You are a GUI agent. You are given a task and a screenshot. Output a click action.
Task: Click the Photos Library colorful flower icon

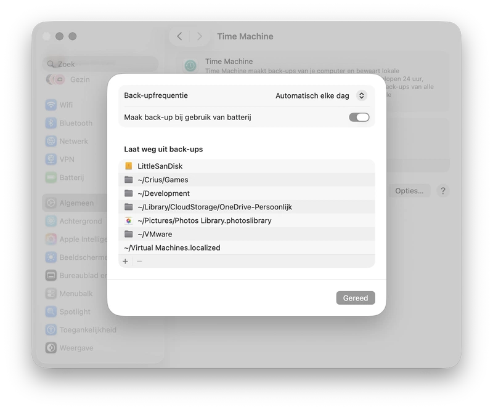(128, 220)
